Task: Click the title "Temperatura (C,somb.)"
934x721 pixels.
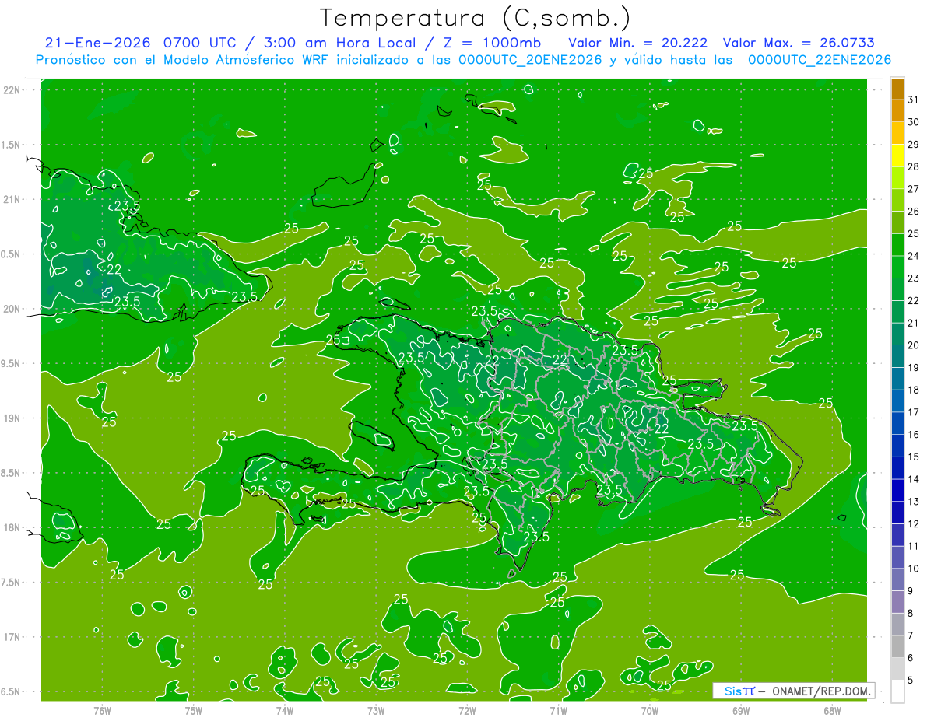Action: pos(475,19)
